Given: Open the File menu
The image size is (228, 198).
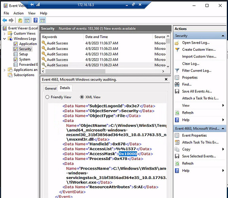Looking at the screenshot, I should pos(6,13).
